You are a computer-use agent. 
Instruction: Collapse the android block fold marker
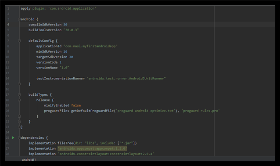click(19, 19)
